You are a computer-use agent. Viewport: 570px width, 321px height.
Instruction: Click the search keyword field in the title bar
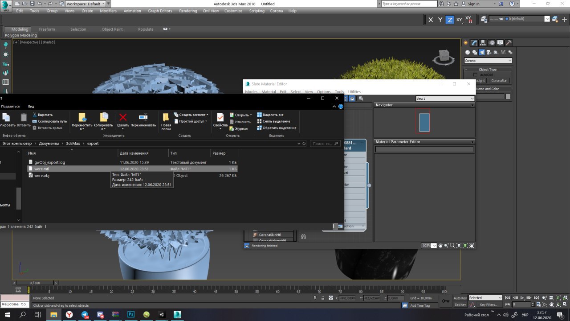(409, 4)
